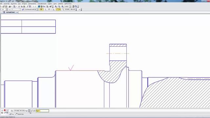Click the Paste icon
The image size is (210, 118).
(x=24, y=7)
